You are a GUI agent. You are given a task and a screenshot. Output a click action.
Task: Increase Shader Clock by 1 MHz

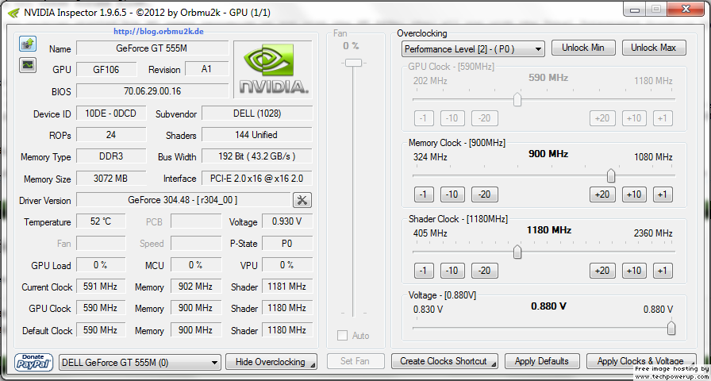663,271
